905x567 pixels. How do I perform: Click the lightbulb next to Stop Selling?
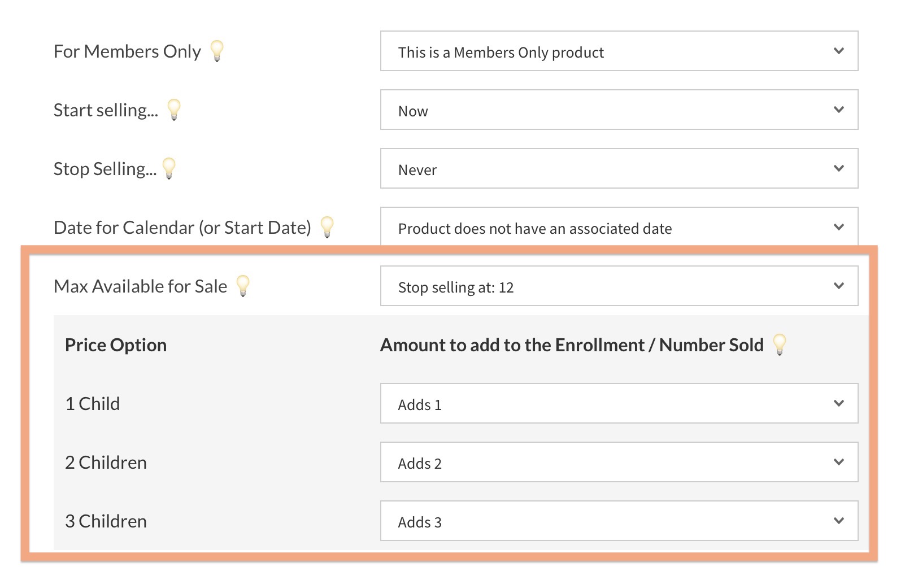[169, 168]
